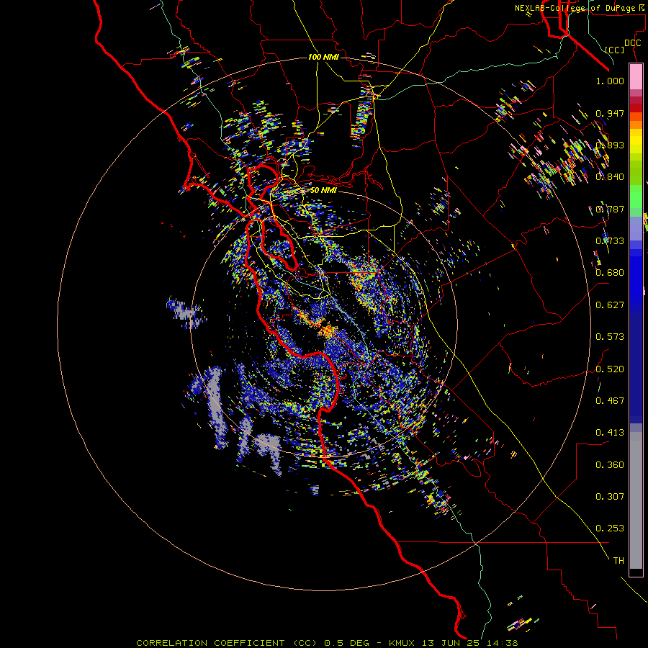Pick the pink segment atop the color scale

[x=636, y=77]
